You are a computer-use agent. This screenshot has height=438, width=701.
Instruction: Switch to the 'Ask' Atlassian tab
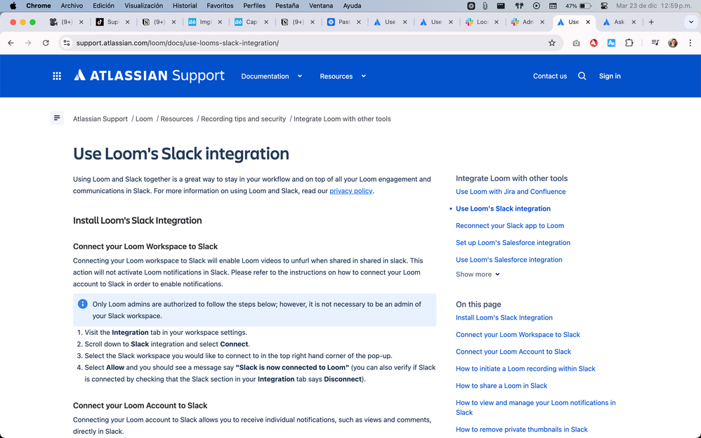pos(619,22)
